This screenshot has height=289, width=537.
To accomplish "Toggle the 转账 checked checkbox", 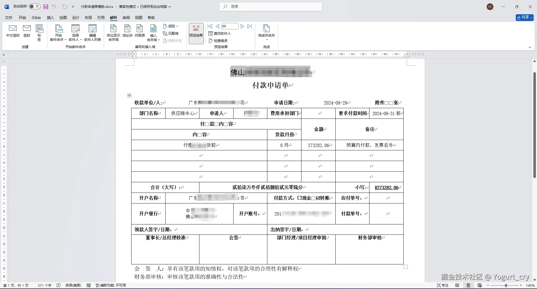I will tap(318, 198).
